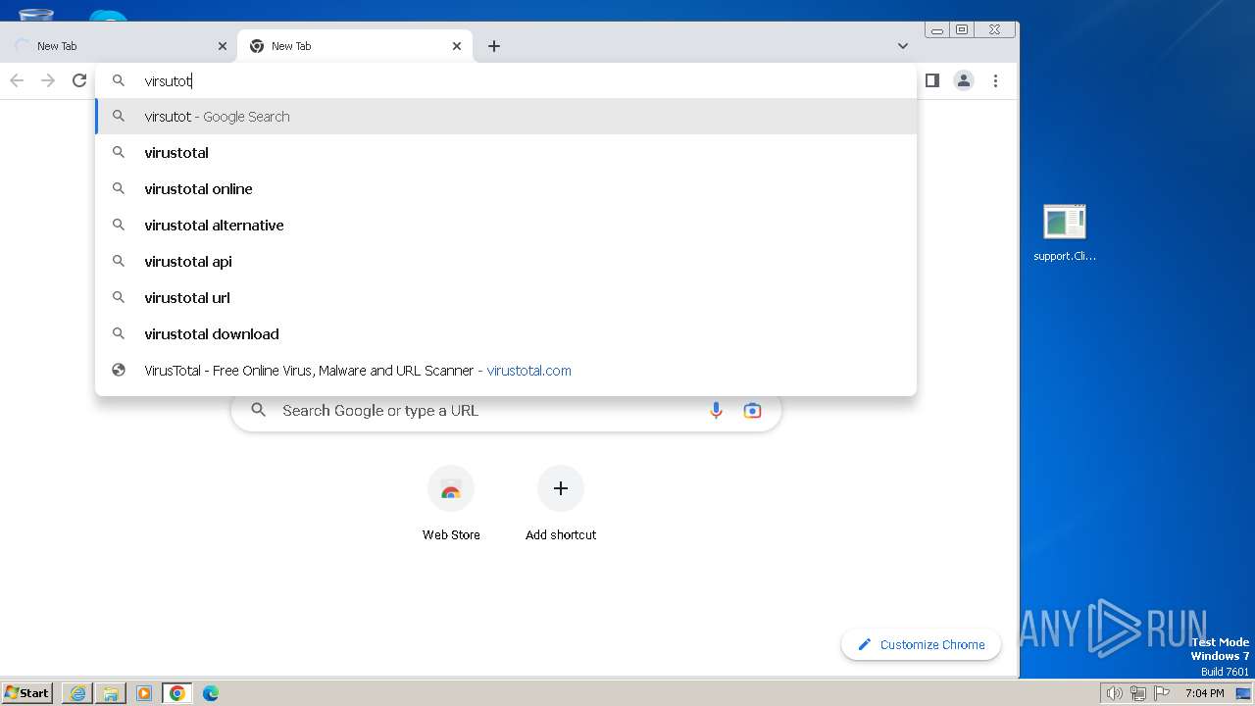The image size is (1255, 706).
Task: Open the Chrome profile avatar
Action: click(964, 80)
